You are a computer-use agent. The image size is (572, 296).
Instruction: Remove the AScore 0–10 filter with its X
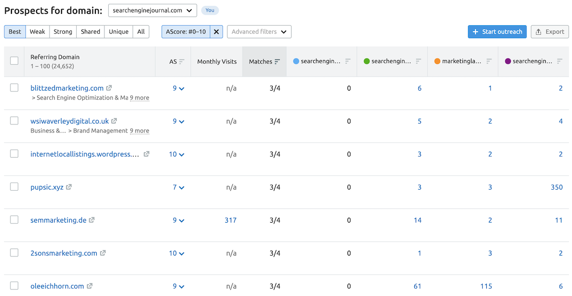(x=216, y=31)
